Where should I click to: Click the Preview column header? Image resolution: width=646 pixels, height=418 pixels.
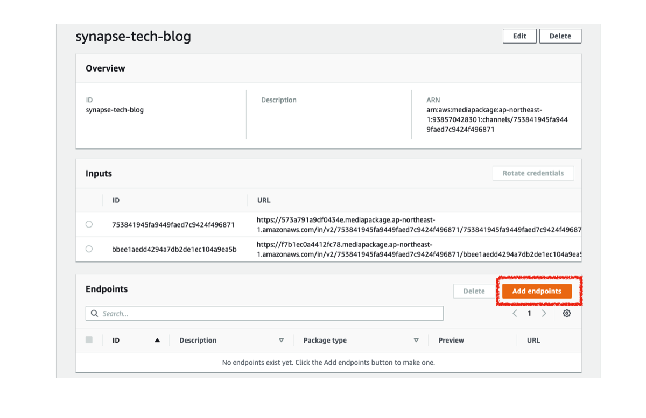tap(451, 341)
